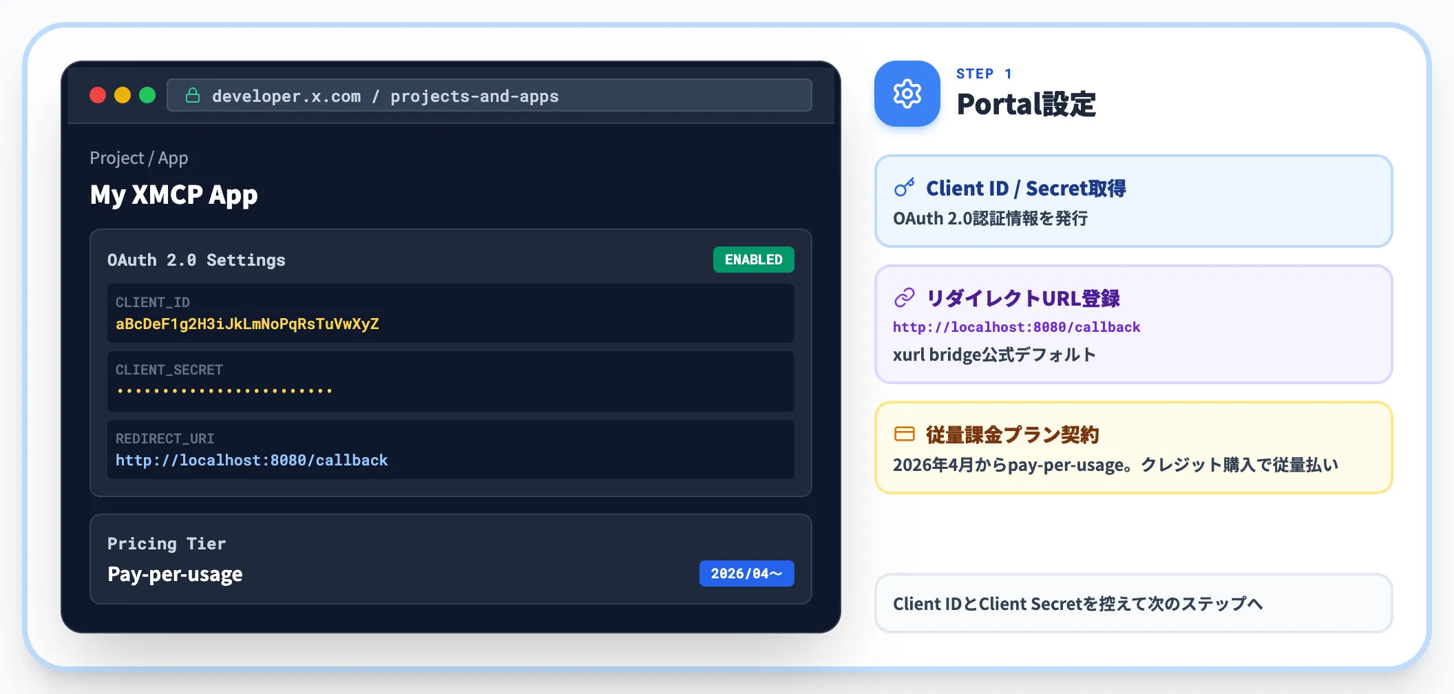Click the key icon beside Client ID / Secret取得

pos(904,188)
